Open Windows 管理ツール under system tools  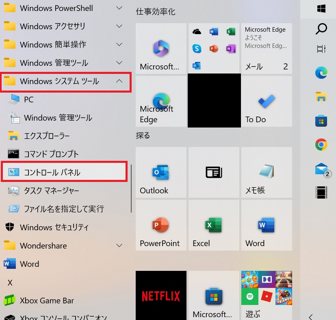point(65,118)
